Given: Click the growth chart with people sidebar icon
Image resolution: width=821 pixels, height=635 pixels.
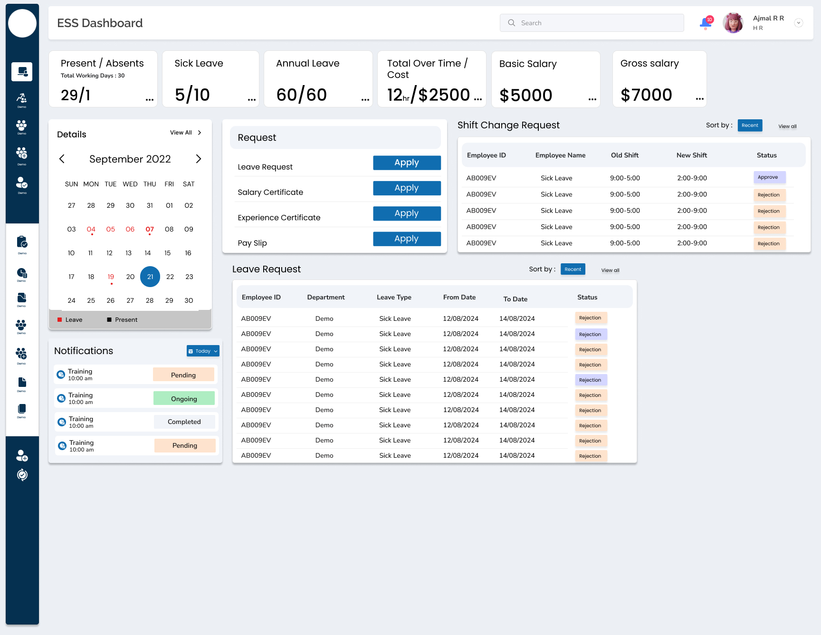Looking at the screenshot, I should point(22,98).
